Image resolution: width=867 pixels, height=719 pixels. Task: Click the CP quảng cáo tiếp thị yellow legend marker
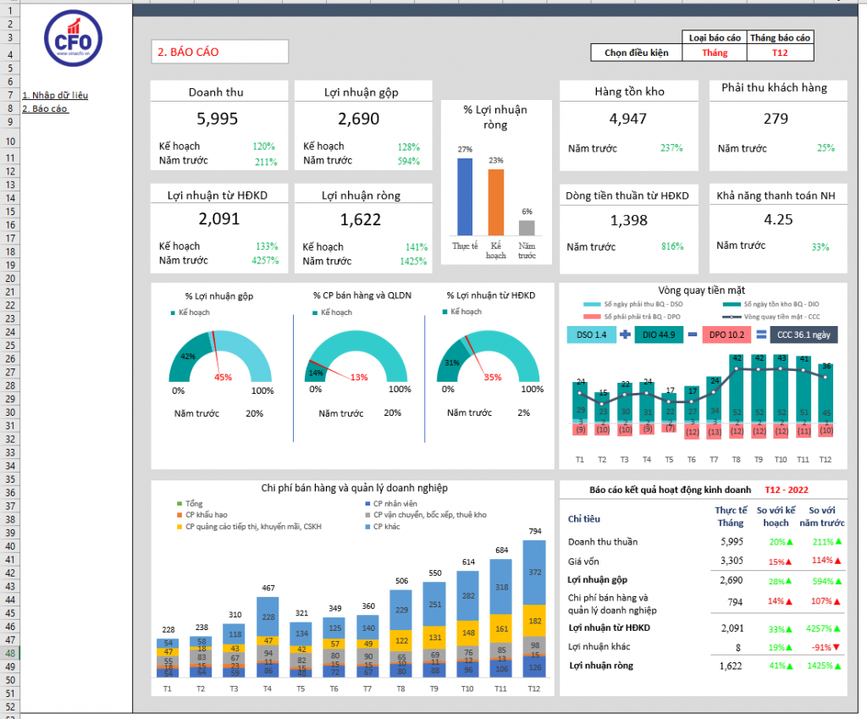click(179, 526)
